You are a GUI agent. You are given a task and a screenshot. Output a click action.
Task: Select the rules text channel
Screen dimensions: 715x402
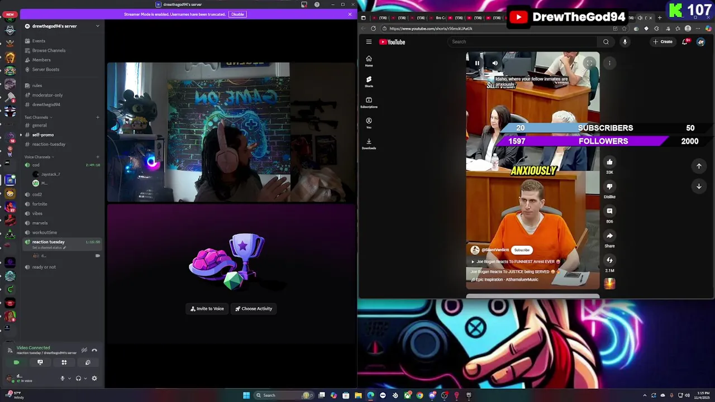click(61, 85)
